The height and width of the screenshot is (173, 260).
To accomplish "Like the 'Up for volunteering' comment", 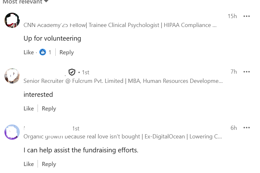I will point(29,52).
